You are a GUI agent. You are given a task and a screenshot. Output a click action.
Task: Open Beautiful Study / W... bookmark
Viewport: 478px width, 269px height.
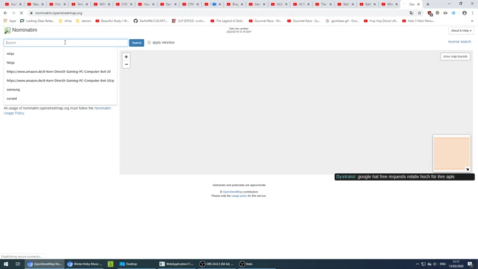tap(112, 21)
